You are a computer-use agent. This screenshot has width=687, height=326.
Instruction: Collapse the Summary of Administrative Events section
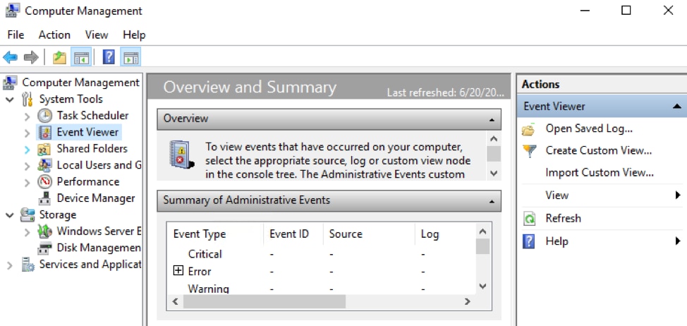coord(491,201)
